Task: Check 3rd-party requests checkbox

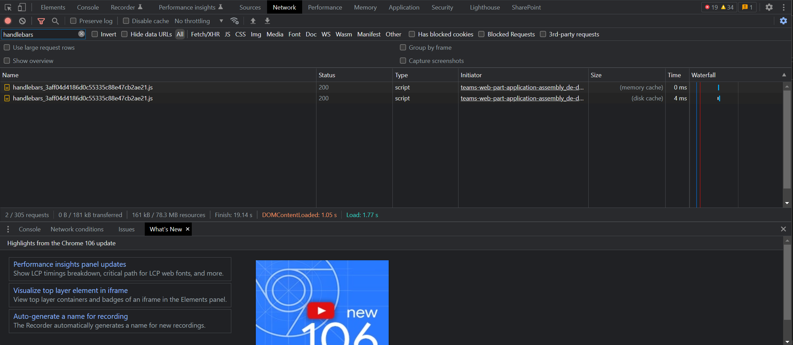Action: (543, 34)
